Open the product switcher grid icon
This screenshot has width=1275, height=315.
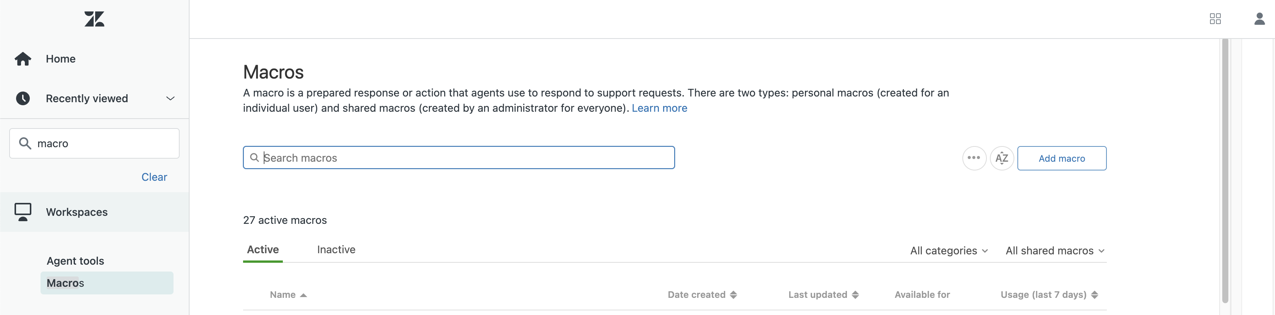point(1215,18)
